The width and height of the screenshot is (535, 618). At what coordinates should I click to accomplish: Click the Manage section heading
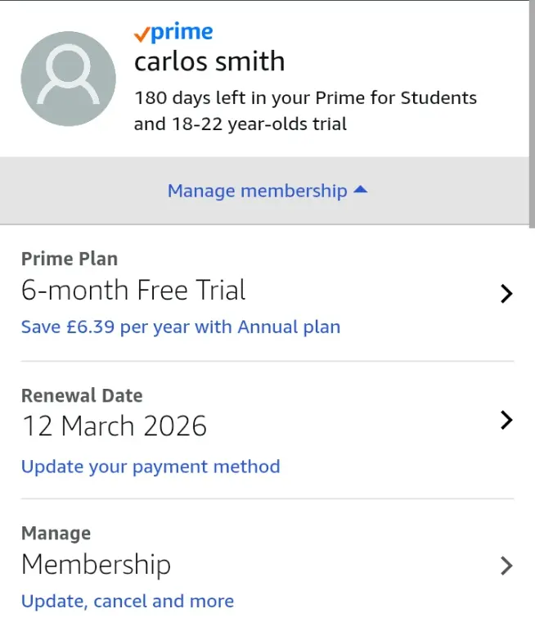coord(56,533)
